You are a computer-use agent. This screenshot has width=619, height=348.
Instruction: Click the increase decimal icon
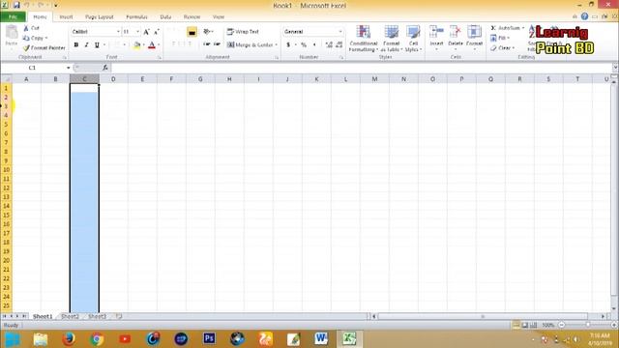pos(329,45)
